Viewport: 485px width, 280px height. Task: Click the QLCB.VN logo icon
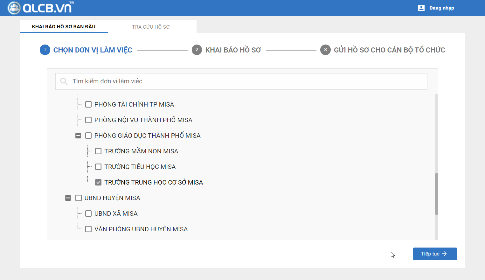click(14, 8)
